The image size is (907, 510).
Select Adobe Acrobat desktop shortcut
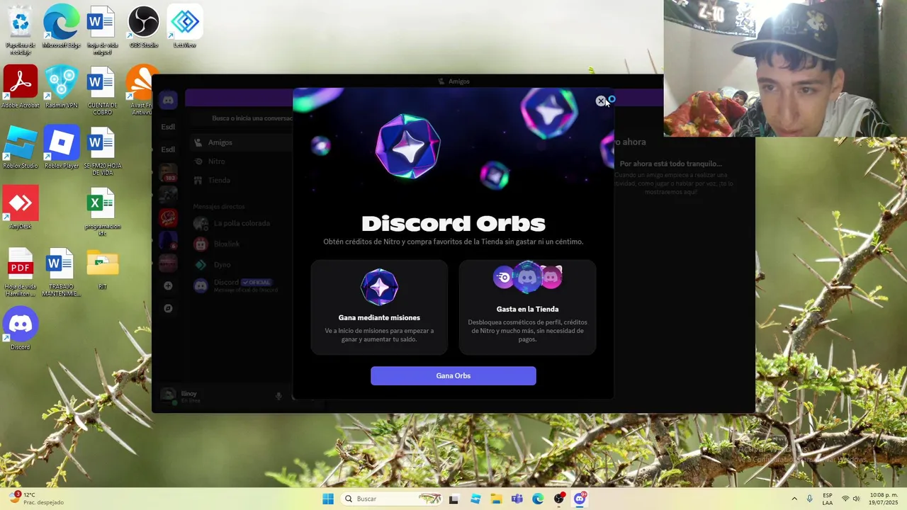[21, 88]
